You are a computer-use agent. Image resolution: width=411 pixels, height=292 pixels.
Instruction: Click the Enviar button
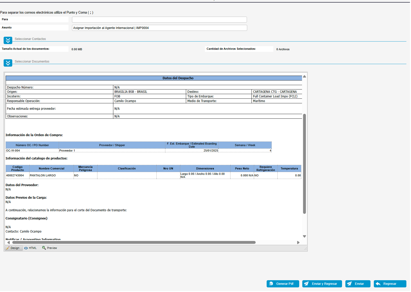click(358, 284)
